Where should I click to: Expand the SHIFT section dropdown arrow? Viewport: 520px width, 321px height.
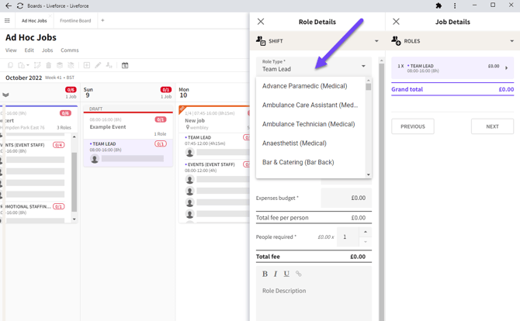click(x=376, y=41)
